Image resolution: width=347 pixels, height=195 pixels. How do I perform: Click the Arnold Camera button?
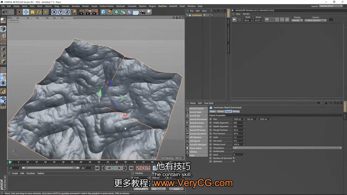tap(197, 109)
